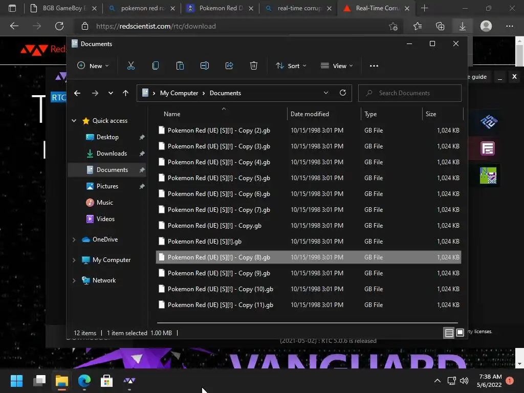Open the New item dropdown
The height and width of the screenshot is (393, 524).
click(x=93, y=66)
